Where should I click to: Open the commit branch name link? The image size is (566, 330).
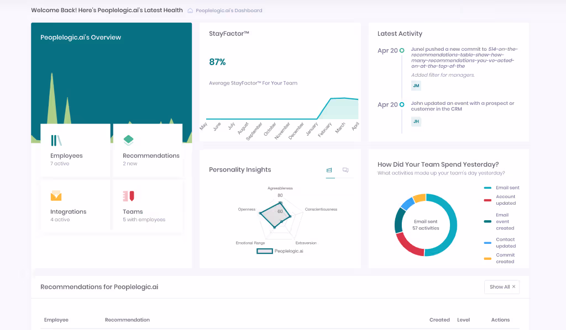point(464,57)
